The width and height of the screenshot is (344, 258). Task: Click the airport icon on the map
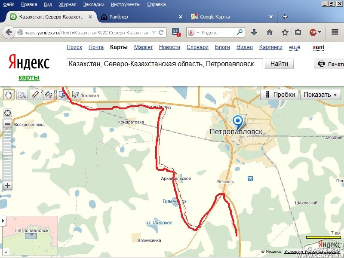[x=250, y=178]
